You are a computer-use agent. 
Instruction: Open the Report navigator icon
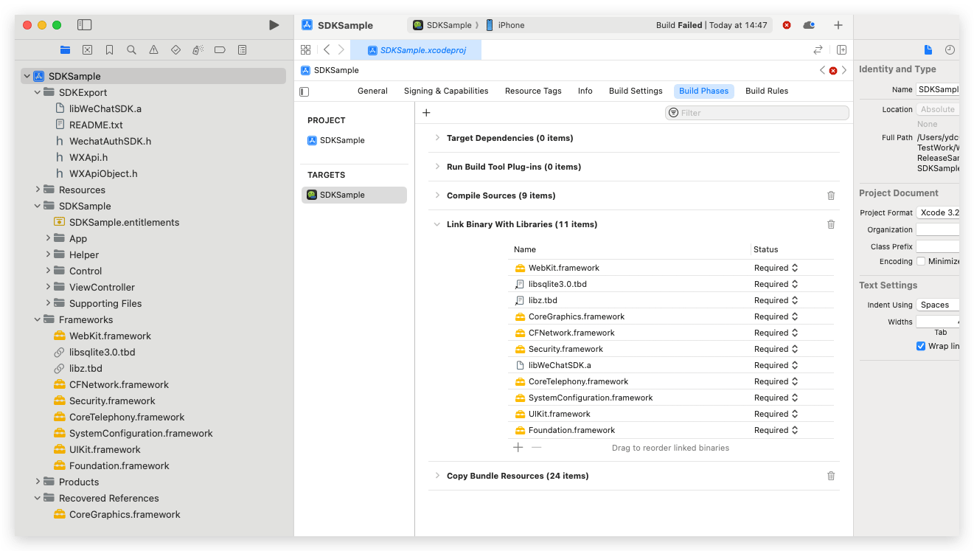pos(242,50)
